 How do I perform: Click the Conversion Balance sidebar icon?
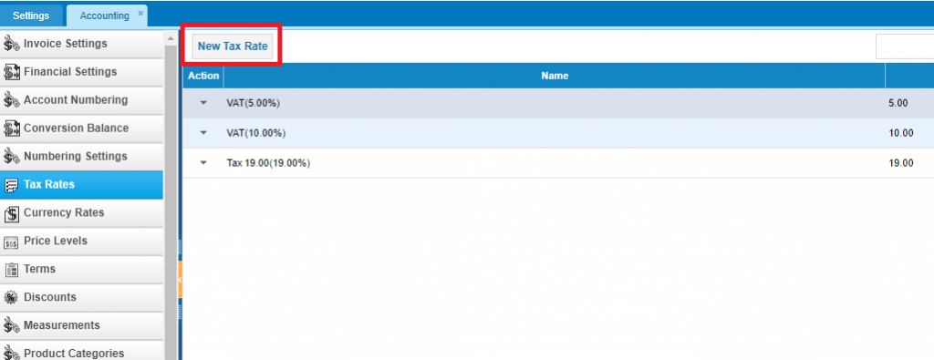point(11,128)
